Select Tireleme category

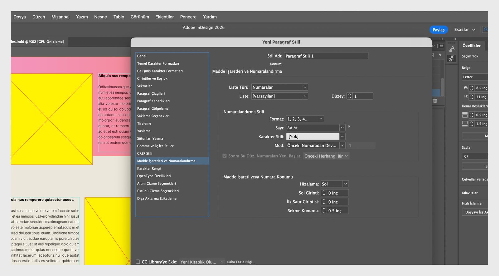coord(172,124)
